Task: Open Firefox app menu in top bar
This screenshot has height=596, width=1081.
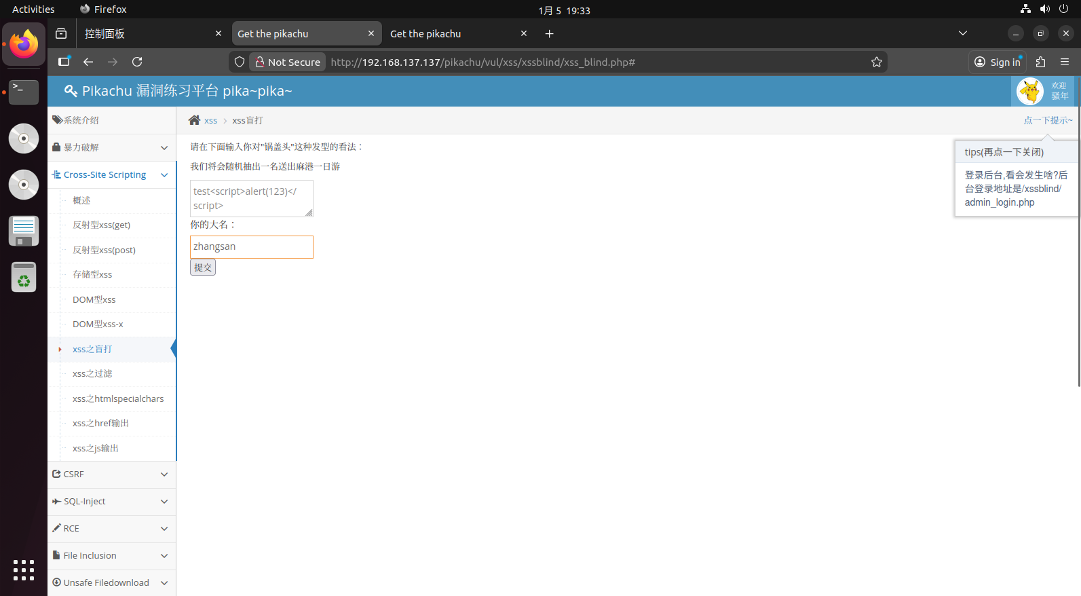Action: pyautogui.click(x=103, y=9)
